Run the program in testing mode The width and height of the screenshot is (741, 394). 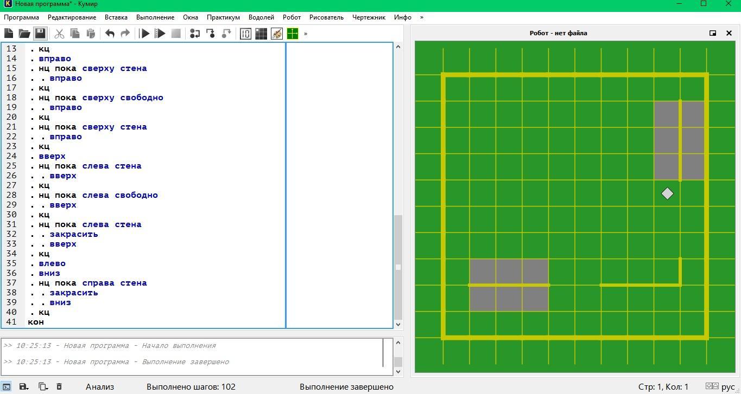[160, 34]
